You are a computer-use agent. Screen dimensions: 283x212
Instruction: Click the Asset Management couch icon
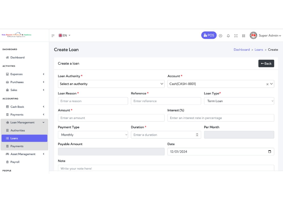pos(7,154)
